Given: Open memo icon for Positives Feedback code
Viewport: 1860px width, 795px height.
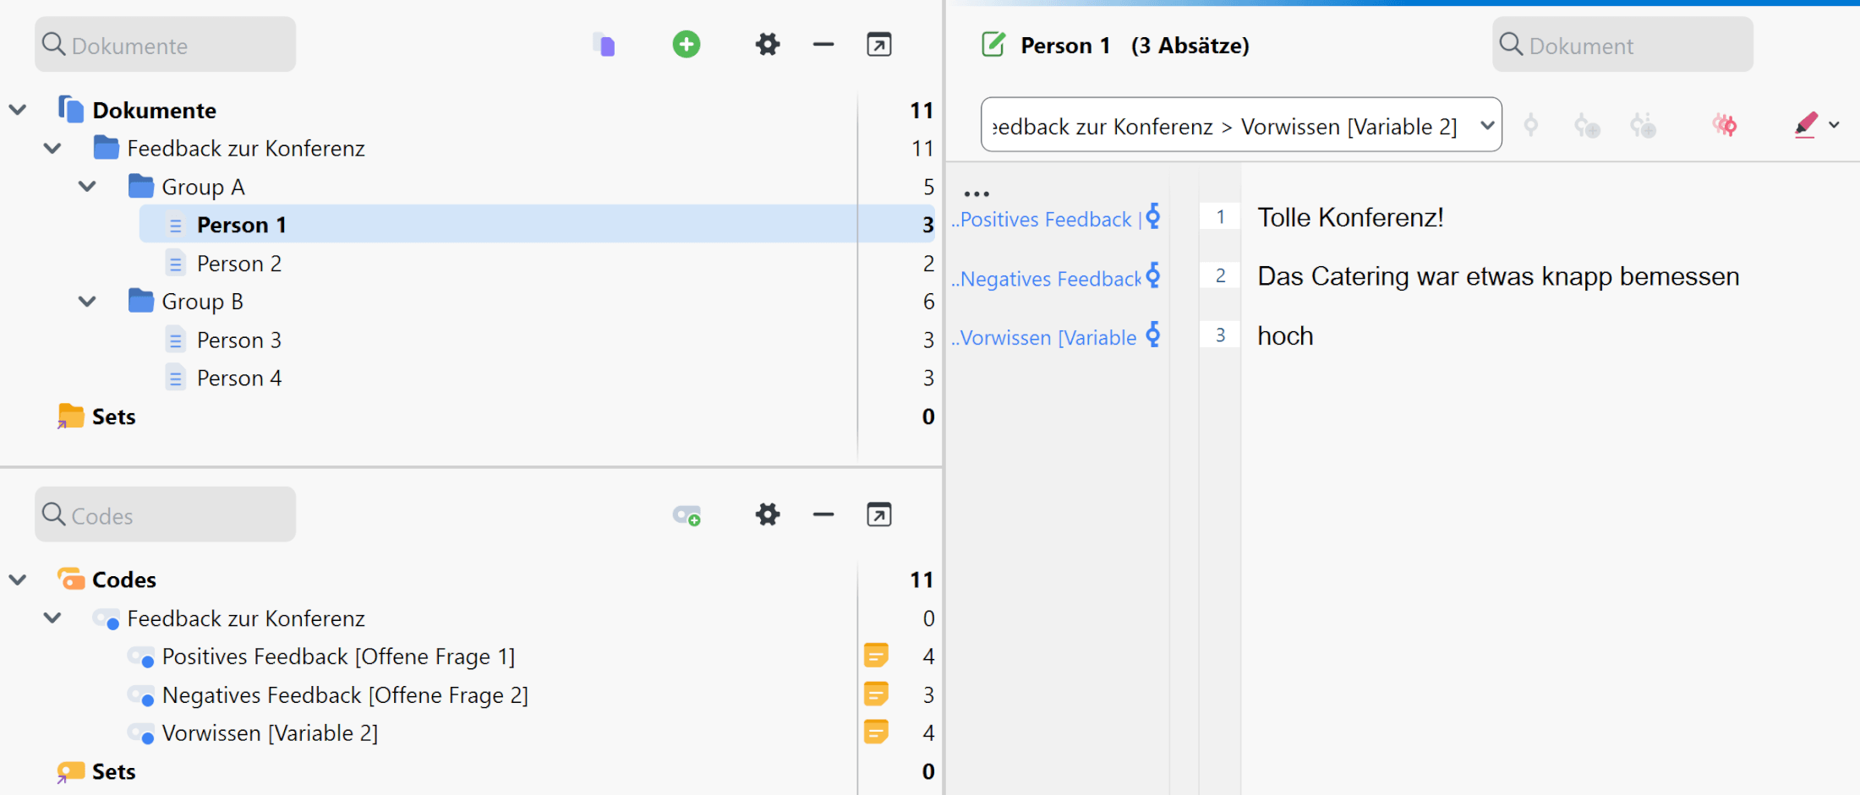Looking at the screenshot, I should tap(876, 656).
